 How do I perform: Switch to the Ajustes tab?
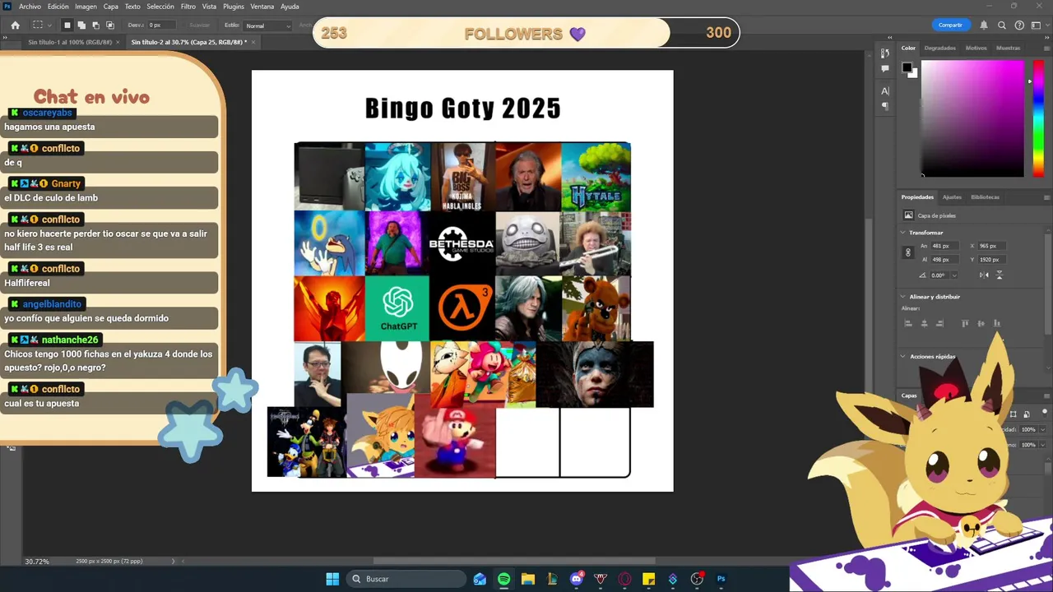(952, 197)
